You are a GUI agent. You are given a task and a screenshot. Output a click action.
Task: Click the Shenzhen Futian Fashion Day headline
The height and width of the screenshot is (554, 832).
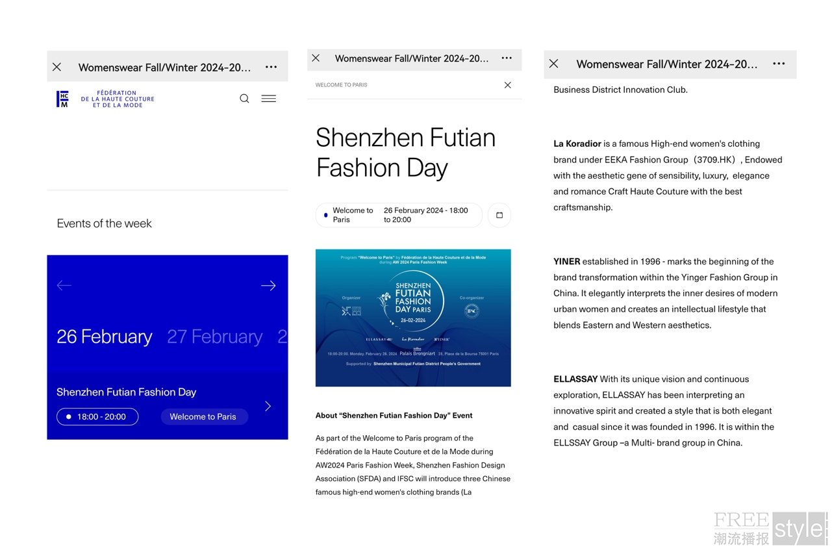[x=406, y=153]
